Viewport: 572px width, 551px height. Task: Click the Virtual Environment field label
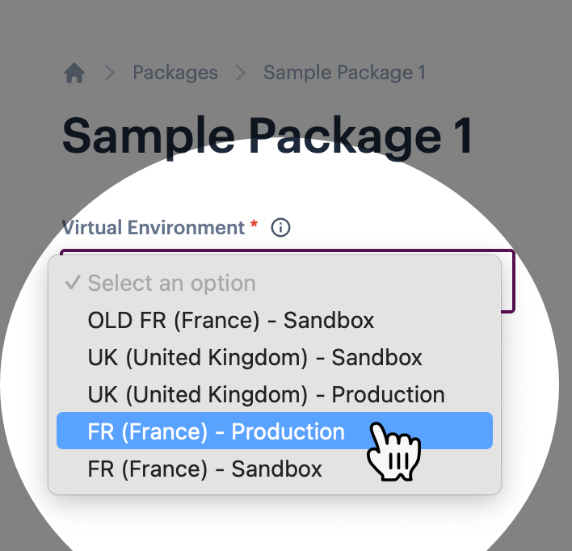click(x=153, y=228)
